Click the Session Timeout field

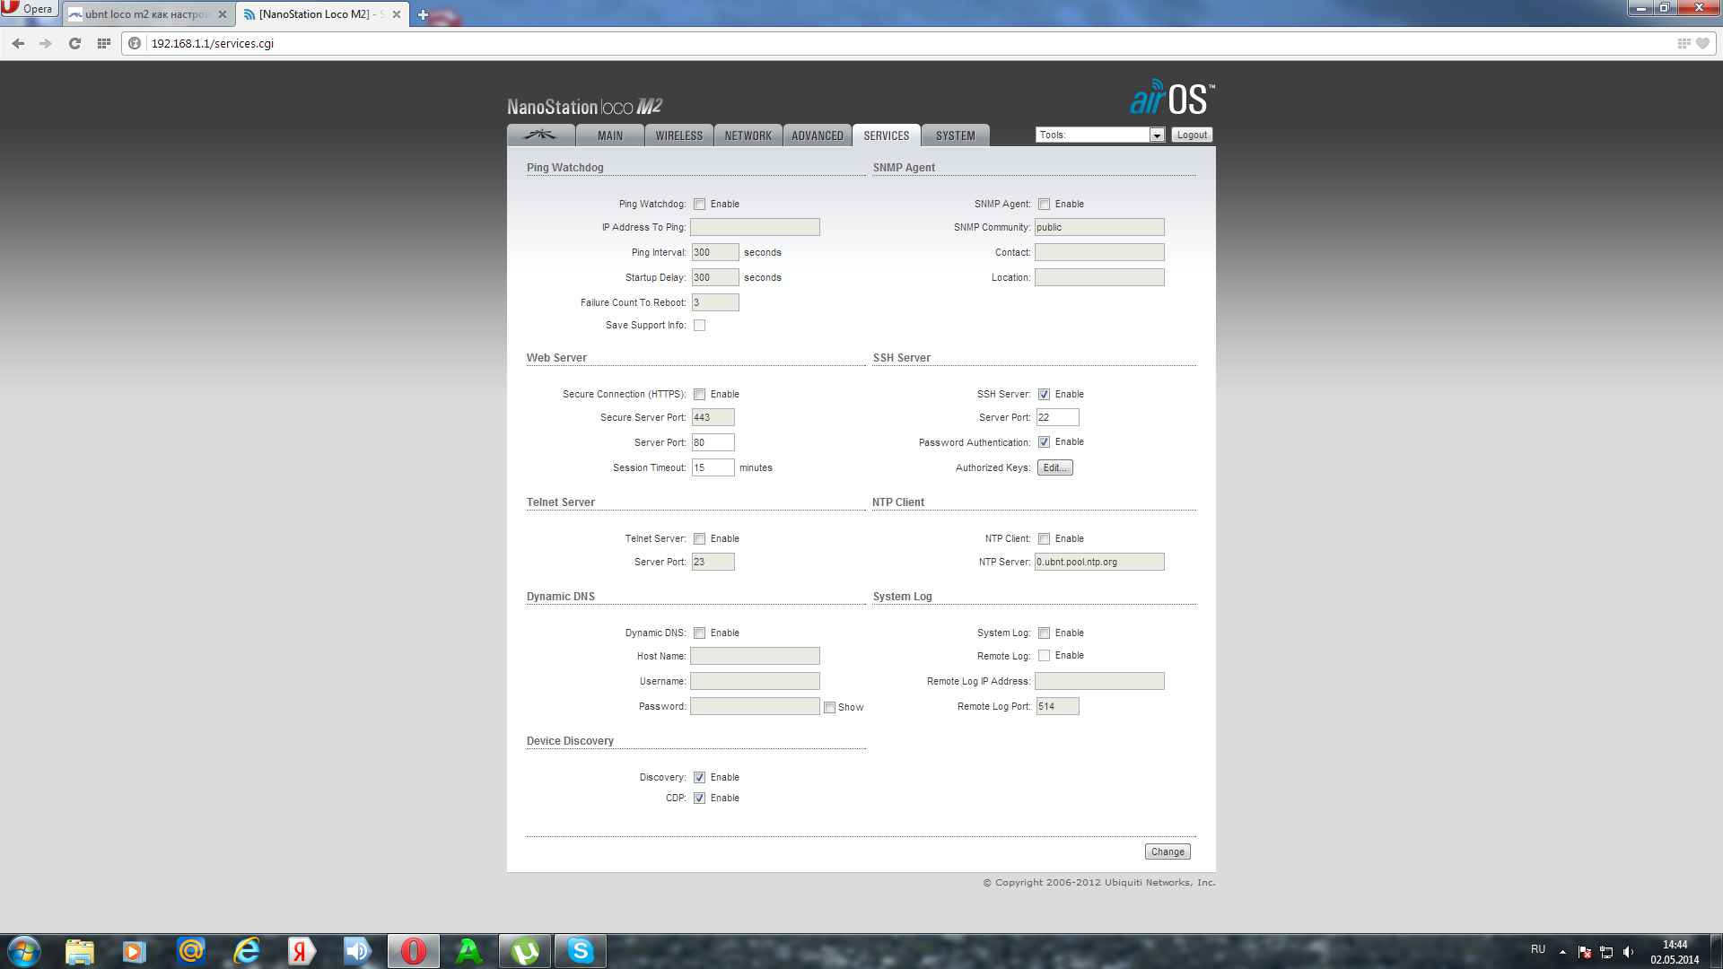point(713,467)
